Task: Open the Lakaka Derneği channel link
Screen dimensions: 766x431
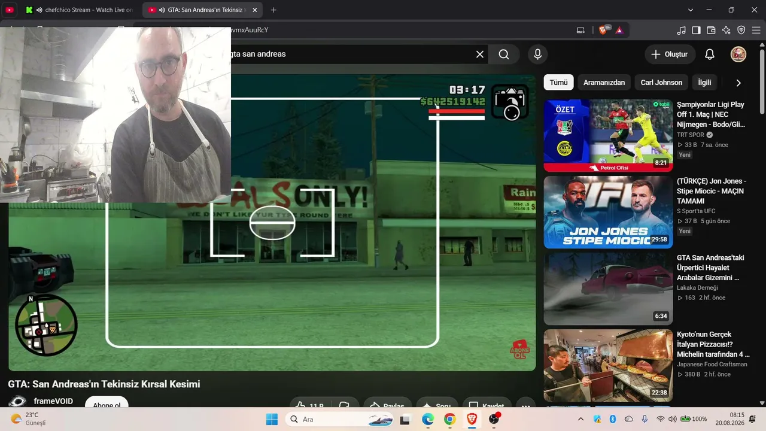Action: click(697, 288)
